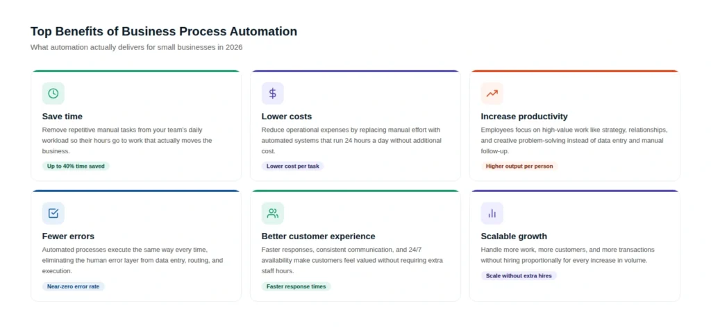Click the description starting 'Faster responses, consistent communication'
Viewport: 711px width, 328px height.
tap(352, 261)
